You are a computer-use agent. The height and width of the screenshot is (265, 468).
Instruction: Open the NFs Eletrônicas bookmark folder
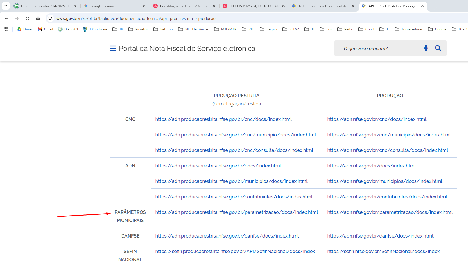coord(193,29)
